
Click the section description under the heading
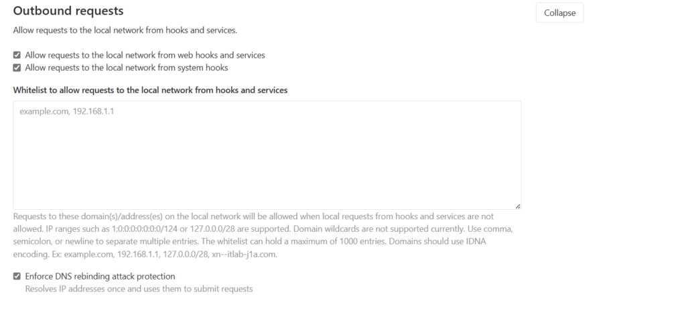(125, 30)
